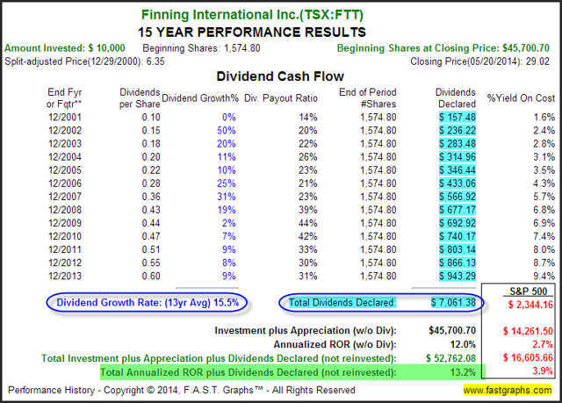Select Beginning Shares: 1,574.80 text
Screen dimensions: 562x403
click(x=201, y=48)
